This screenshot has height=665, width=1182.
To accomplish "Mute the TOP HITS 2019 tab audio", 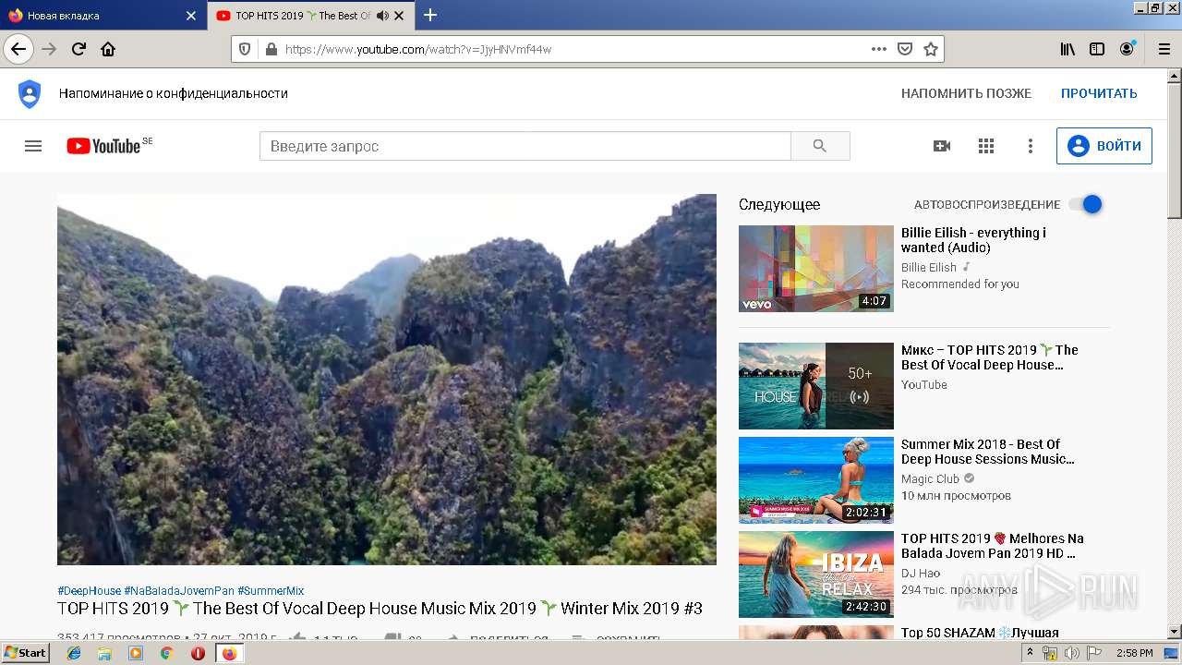I will (382, 16).
